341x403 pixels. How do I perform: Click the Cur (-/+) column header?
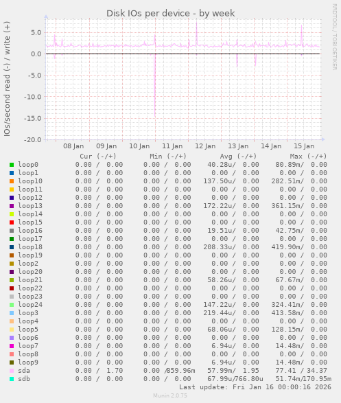pyautogui.click(x=98, y=157)
